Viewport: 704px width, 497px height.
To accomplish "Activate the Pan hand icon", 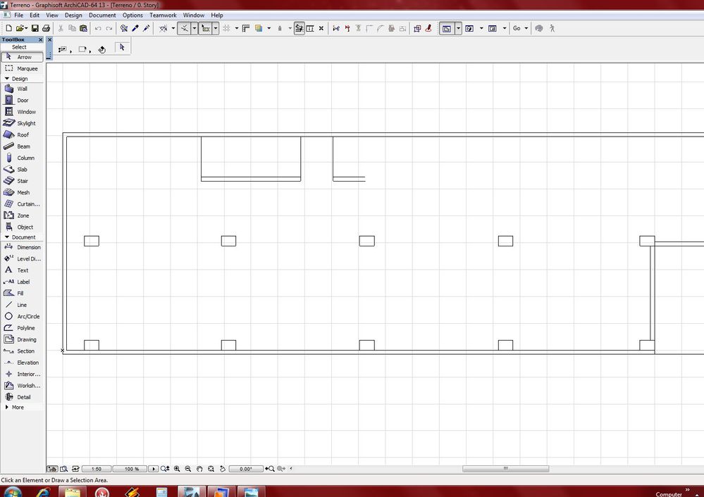I will click(199, 469).
